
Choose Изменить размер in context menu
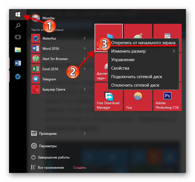[x=143, y=51]
